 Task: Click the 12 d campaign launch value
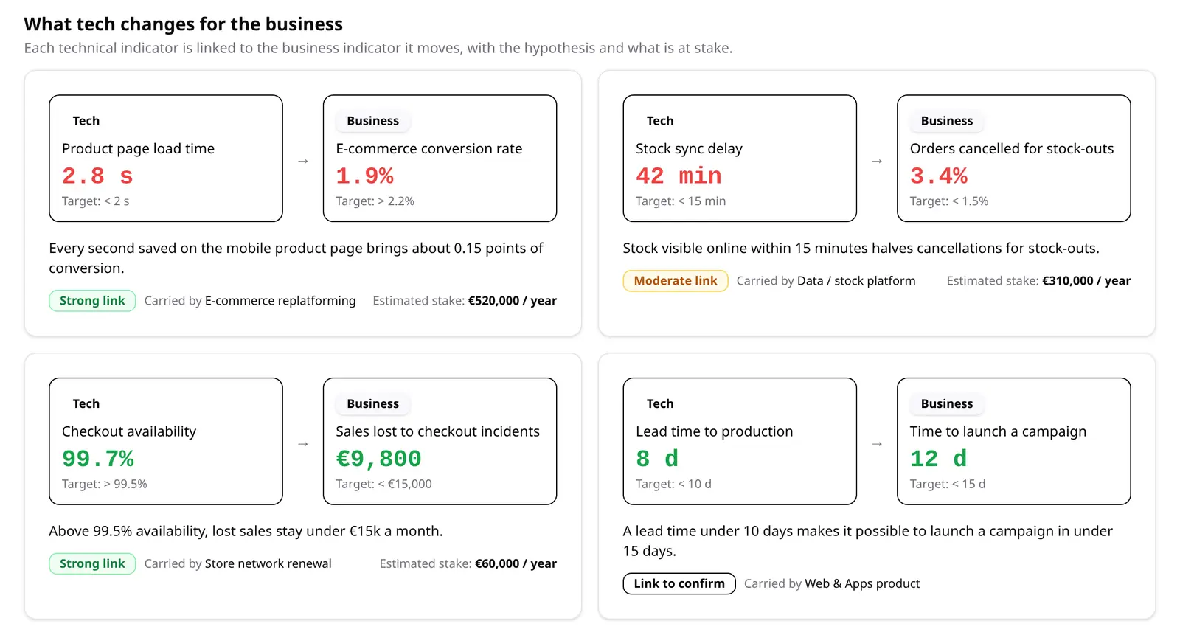click(x=938, y=459)
